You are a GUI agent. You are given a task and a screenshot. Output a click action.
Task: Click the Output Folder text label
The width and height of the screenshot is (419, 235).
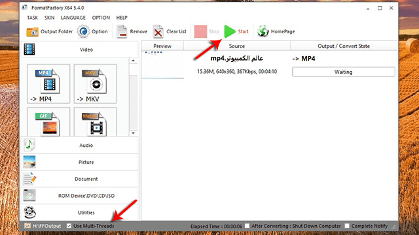[56, 31]
